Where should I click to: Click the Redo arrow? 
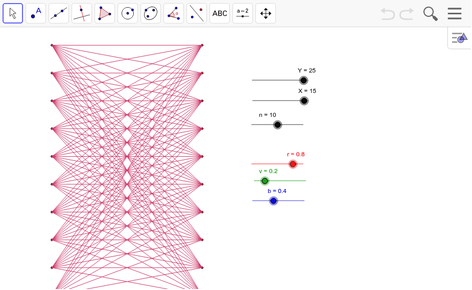407,14
